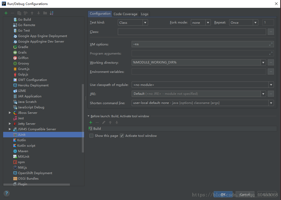Viewport: 281px width, 200px height.
Task: Add new configuration with green plus
Action: (x=6, y=13)
